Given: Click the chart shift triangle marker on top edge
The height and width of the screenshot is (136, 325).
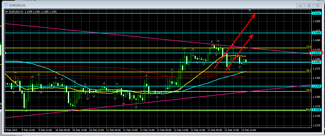Looking at the screenshot, I should (x=250, y=11).
